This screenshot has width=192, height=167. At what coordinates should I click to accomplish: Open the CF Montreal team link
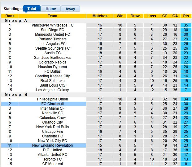click(52, 164)
